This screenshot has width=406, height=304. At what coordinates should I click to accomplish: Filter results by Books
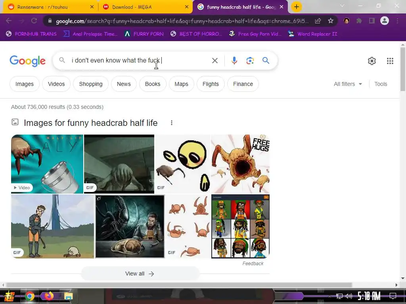pos(153,84)
